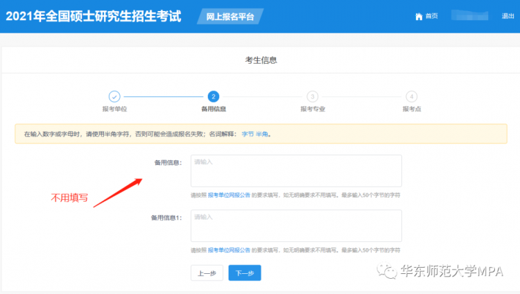Select the step 3 circle in progress bar
The width and height of the screenshot is (520, 294).
[x=313, y=97]
